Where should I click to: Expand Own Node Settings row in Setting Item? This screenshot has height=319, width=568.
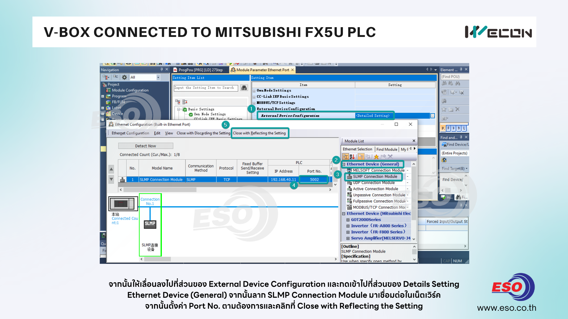click(x=254, y=91)
